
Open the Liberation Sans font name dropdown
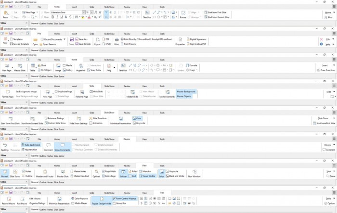[84, 12]
